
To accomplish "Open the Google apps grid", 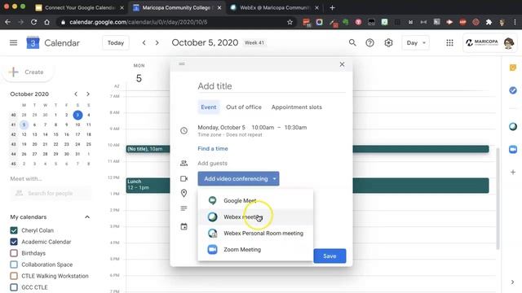I will click(449, 42).
